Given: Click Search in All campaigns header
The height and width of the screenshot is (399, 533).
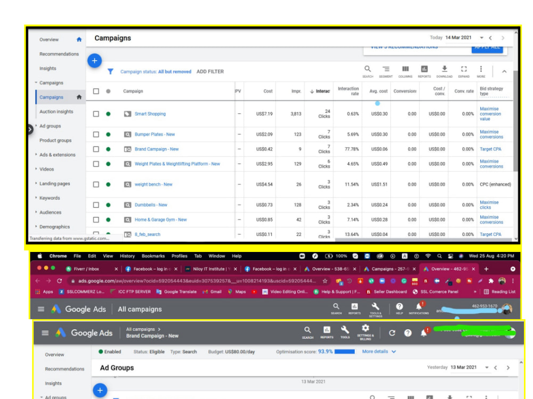Looking at the screenshot, I should [x=336, y=308].
